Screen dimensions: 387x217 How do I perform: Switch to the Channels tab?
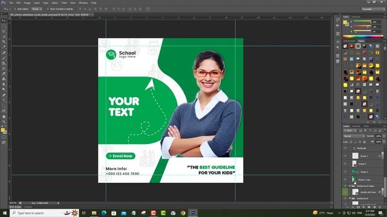pyautogui.click(x=356, y=126)
